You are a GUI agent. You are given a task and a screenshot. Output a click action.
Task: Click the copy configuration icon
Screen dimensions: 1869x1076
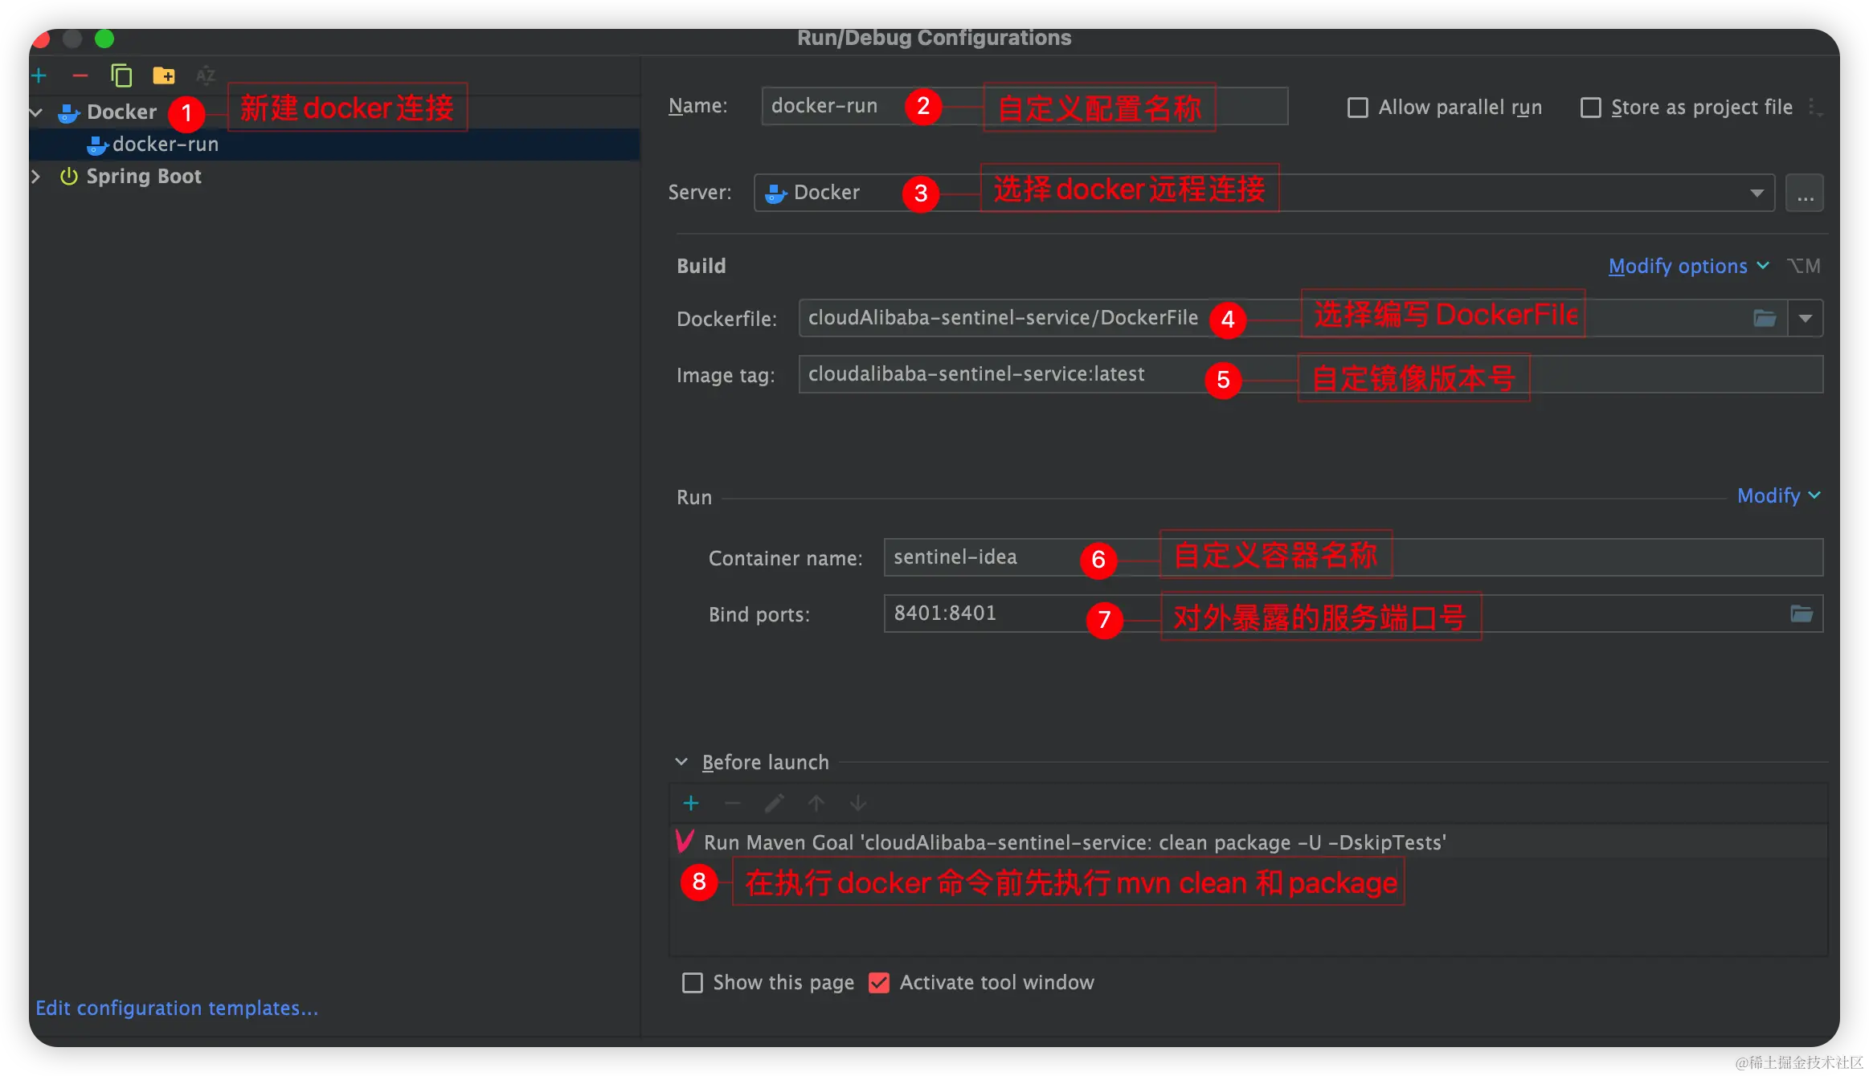(x=121, y=75)
